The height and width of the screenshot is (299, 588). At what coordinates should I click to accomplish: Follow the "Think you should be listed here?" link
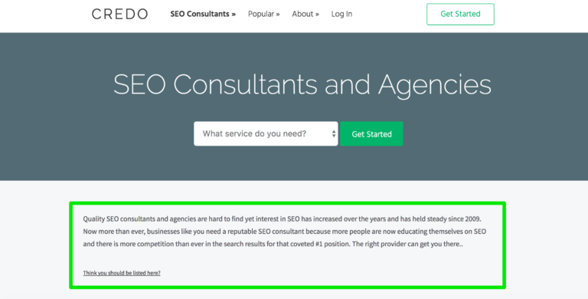(x=122, y=273)
